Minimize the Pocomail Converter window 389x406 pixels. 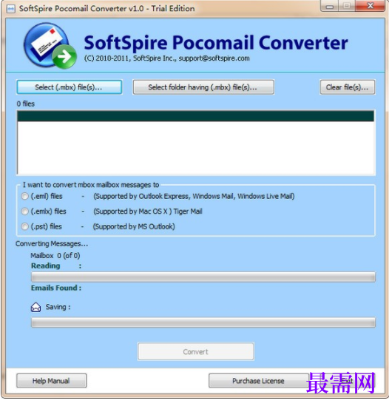coord(329,6)
